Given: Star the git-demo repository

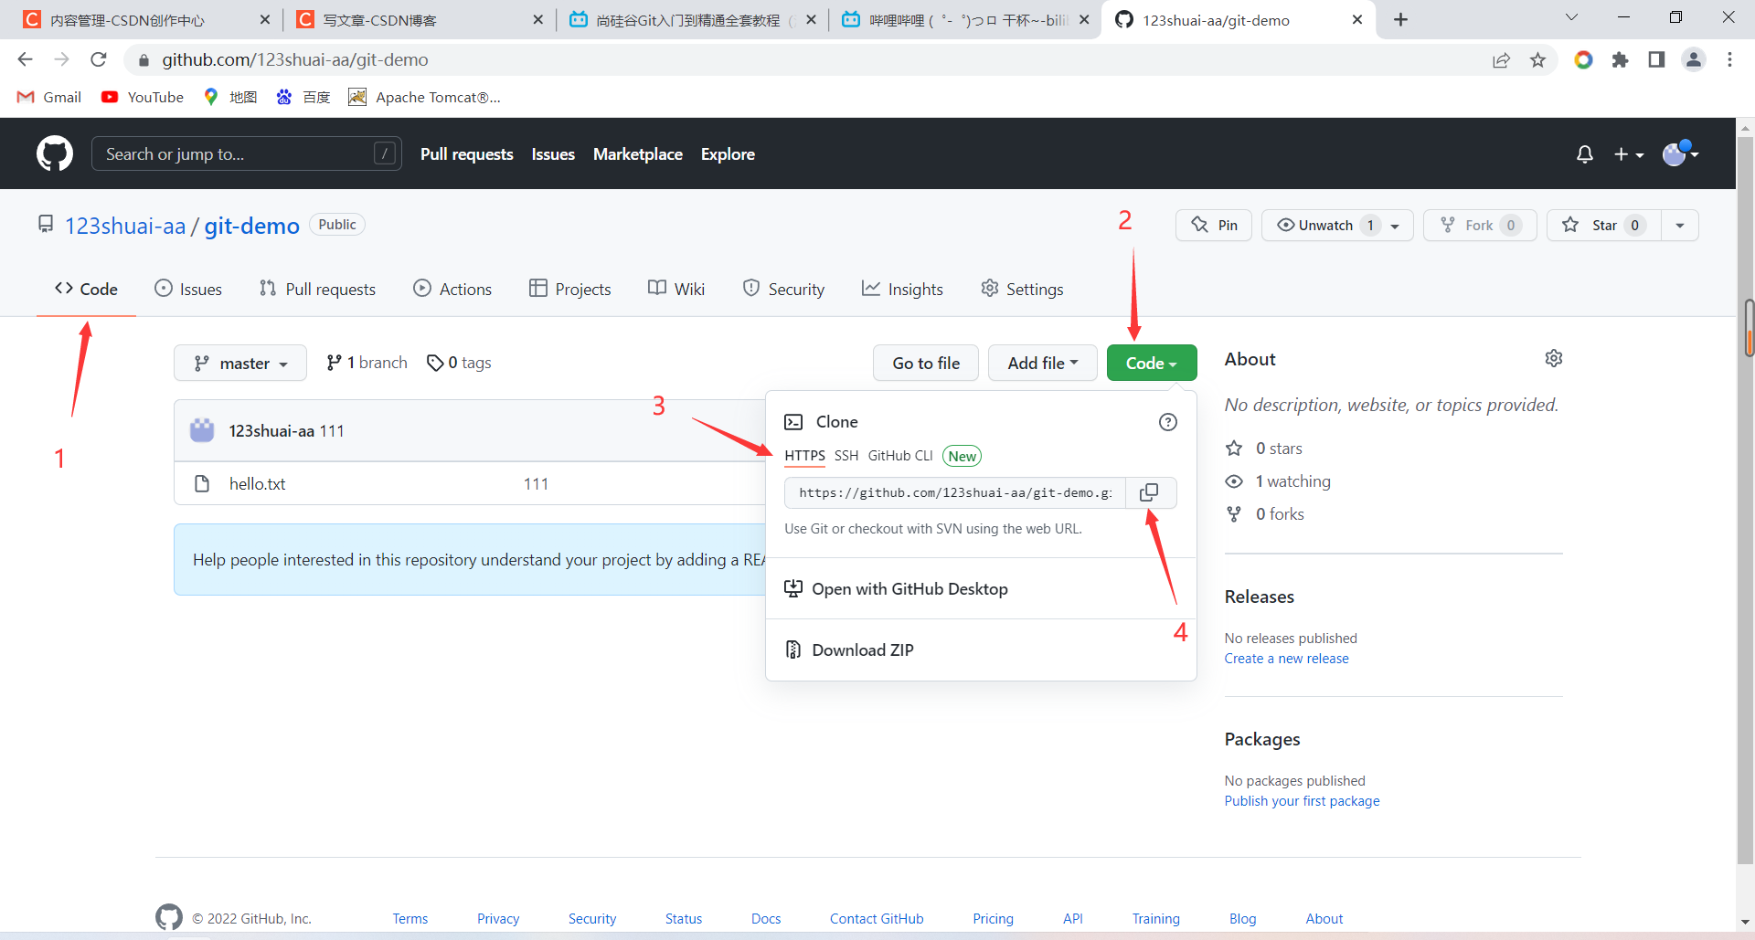Looking at the screenshot, I should coord(1603,225).
